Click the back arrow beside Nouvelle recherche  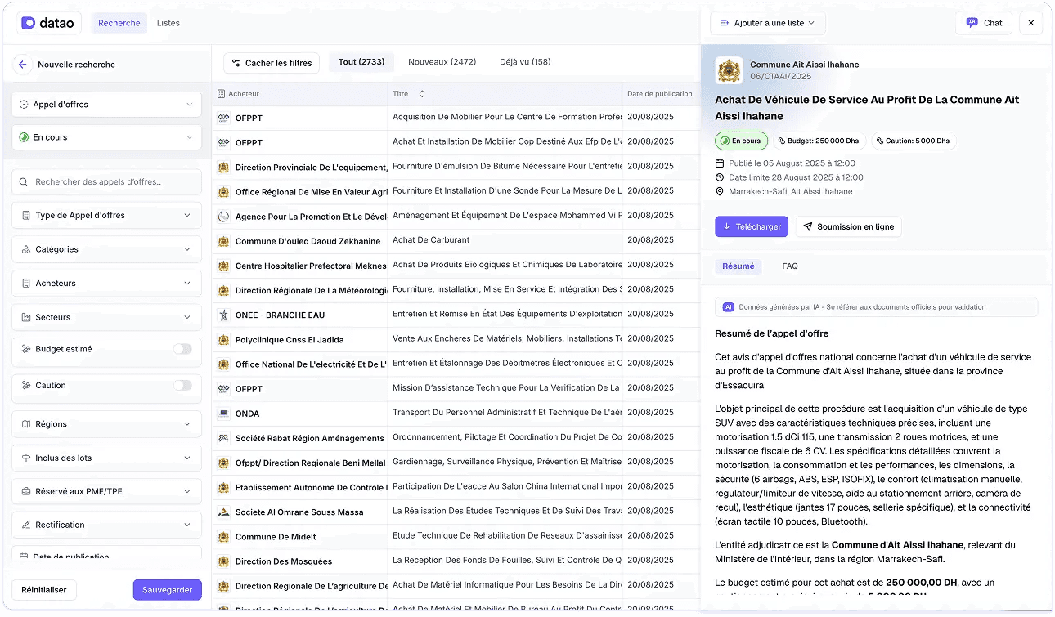pos(22,65)
